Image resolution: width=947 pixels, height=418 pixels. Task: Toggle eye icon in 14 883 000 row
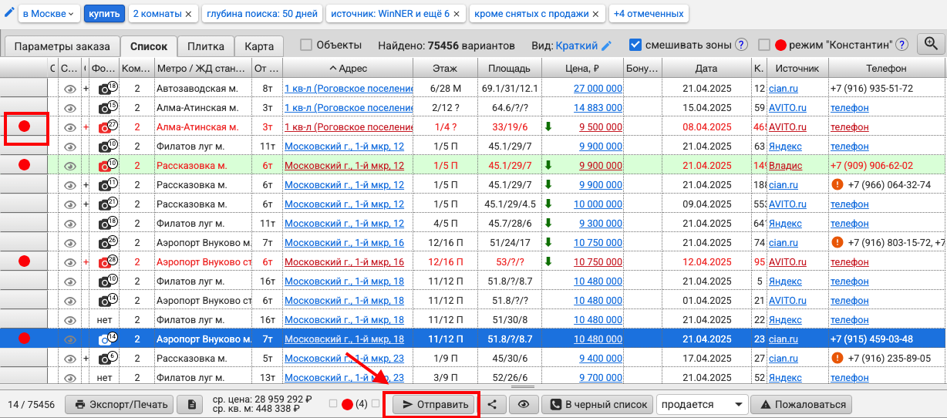point(69,108)
